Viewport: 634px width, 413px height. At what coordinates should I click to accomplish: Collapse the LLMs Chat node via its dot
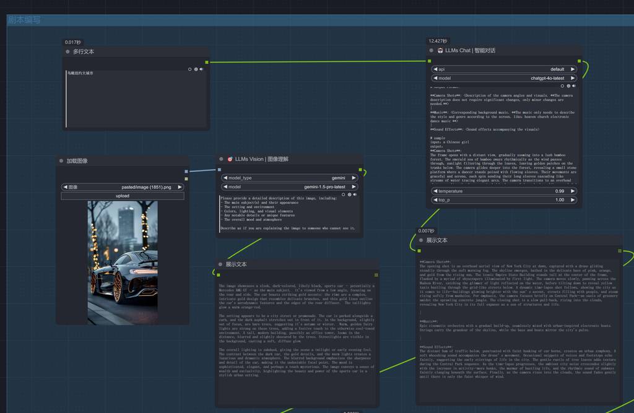433,51
